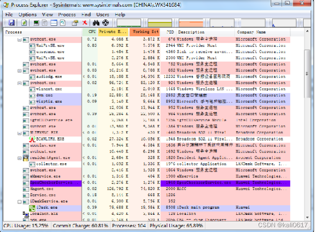The height and width of the screenshot is (232, 315).
Task: Open the Process menu
Action: pos(67,14)
